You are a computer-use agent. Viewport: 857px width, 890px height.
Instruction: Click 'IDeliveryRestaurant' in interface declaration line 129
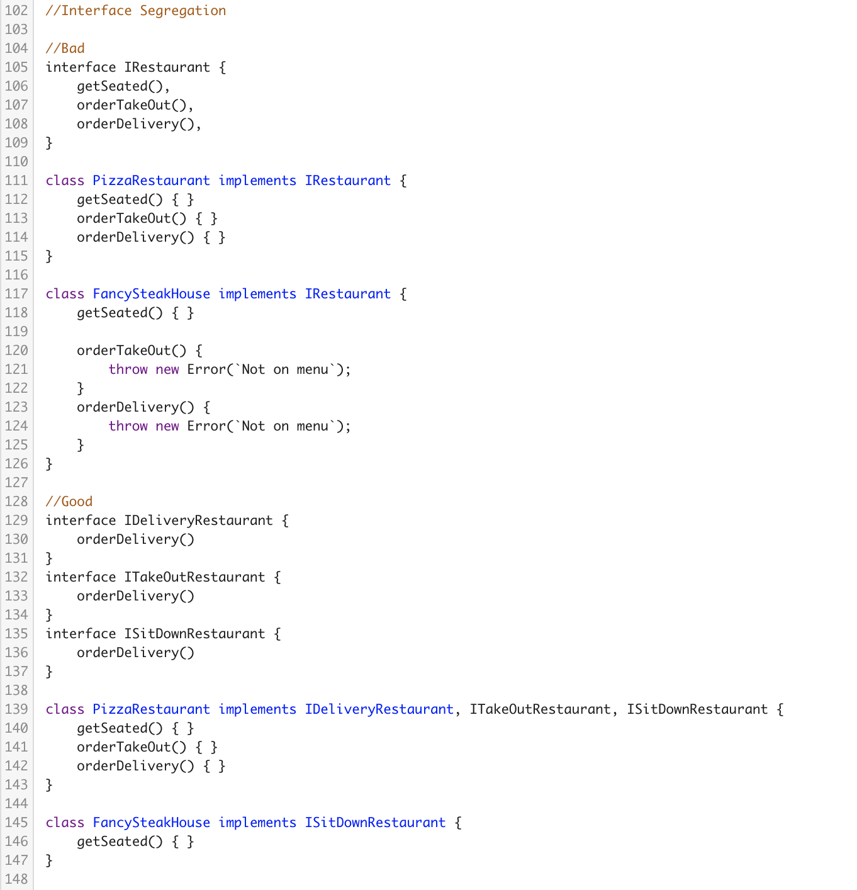click(x=199, y=521)
